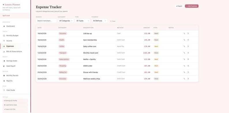The image size is (229, 113).
Task: Click Load Demo Data
Action: pyautogui.click(x=15, y=105)
